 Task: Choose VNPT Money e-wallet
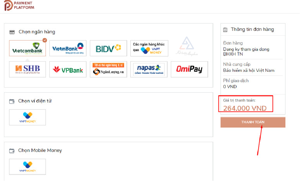tap(27, 117)
